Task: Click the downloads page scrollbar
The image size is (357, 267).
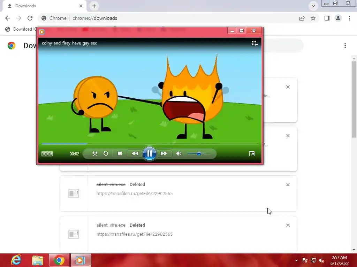Action: pos(354,99)
